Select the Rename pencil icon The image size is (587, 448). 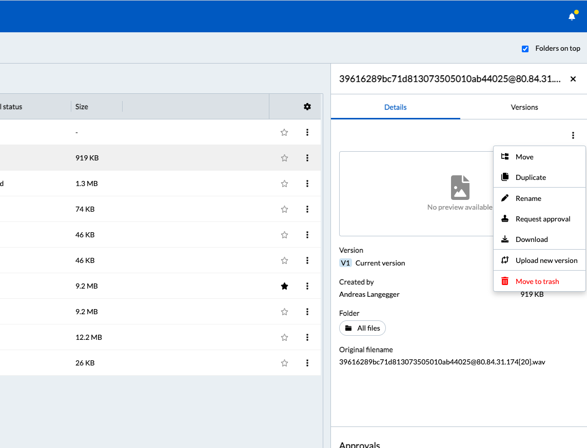pyautogui.click(x=505, y=198)
